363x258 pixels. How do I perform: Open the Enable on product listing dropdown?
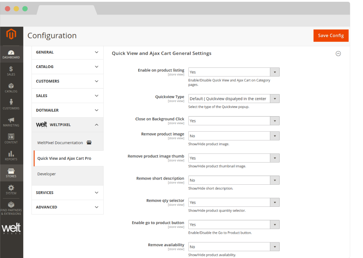[234, 72]
